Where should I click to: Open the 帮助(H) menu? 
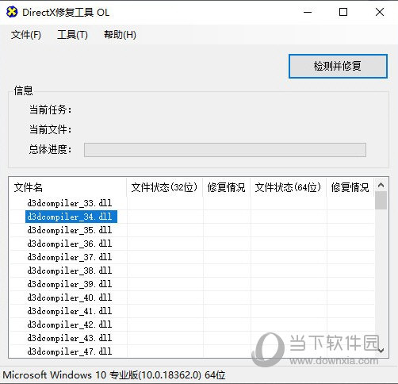click(x=120, y=35)
